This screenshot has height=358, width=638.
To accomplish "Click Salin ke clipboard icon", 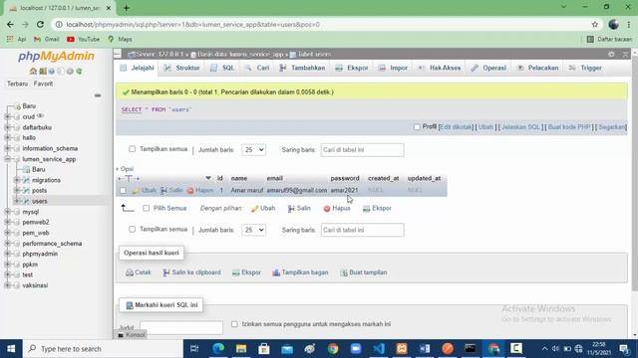I will coord(166,272).
